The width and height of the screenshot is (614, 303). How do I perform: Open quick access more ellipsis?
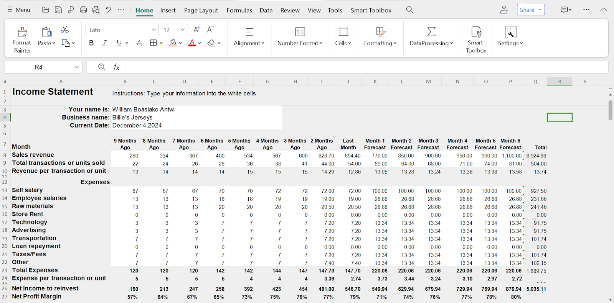[x=121, y=10]
